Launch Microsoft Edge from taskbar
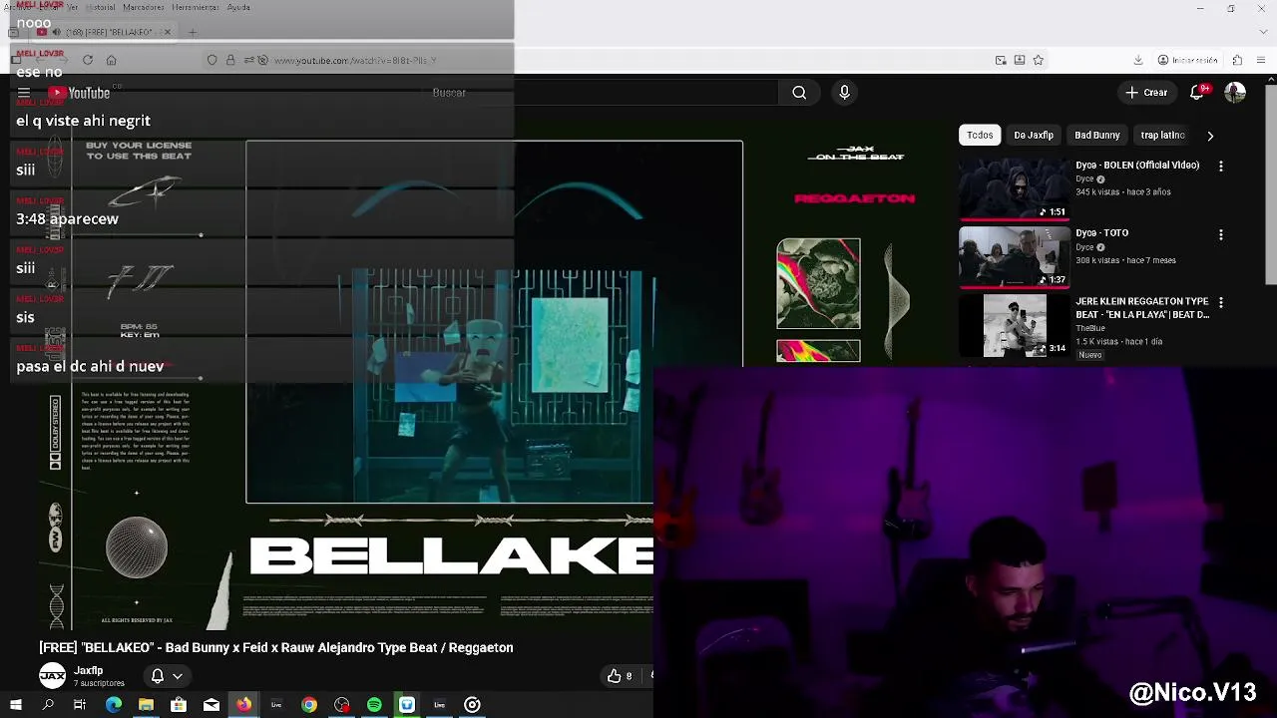 click(114, 705)
